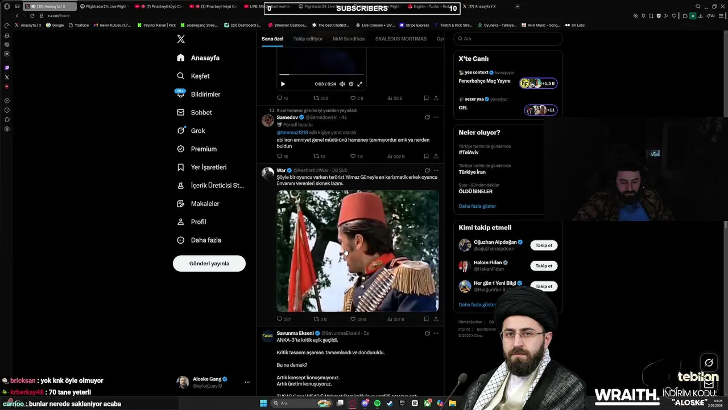Open Steam from the taskbar
The height and width of the screenshot is (410, 728).
pyautogui.click(x=390, y=403)
